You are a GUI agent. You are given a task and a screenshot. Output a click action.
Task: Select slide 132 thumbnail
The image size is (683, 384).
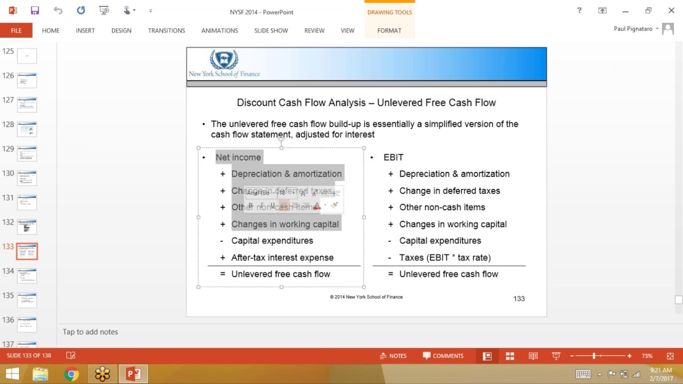[27, 227]
